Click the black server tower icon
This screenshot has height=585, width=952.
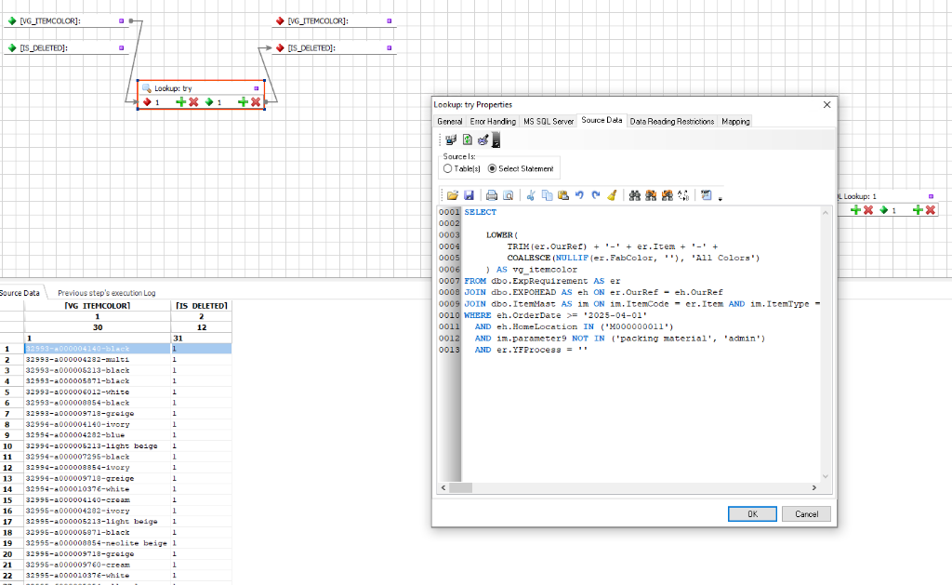(496, 140)
